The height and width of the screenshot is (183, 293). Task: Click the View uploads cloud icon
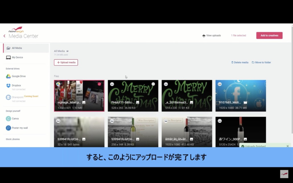(x=204, y=36)
